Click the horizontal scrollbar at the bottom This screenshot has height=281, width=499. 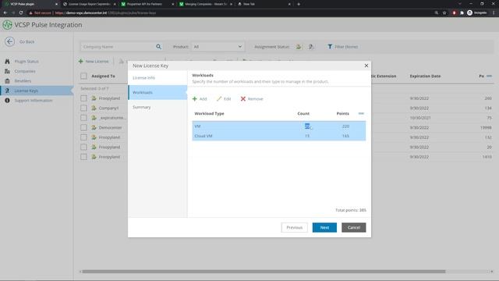[x=264, y=272]
